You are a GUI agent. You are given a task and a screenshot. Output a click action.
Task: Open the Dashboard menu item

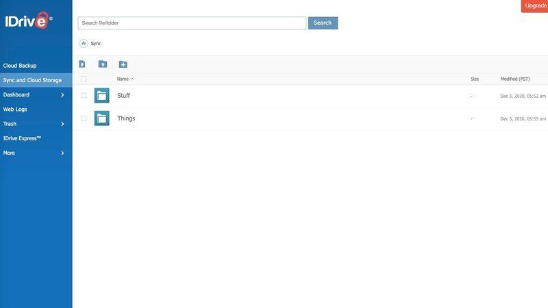16,94
